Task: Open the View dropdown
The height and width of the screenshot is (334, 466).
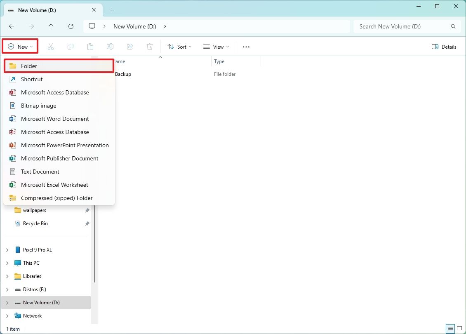Action: pos(216,47)
